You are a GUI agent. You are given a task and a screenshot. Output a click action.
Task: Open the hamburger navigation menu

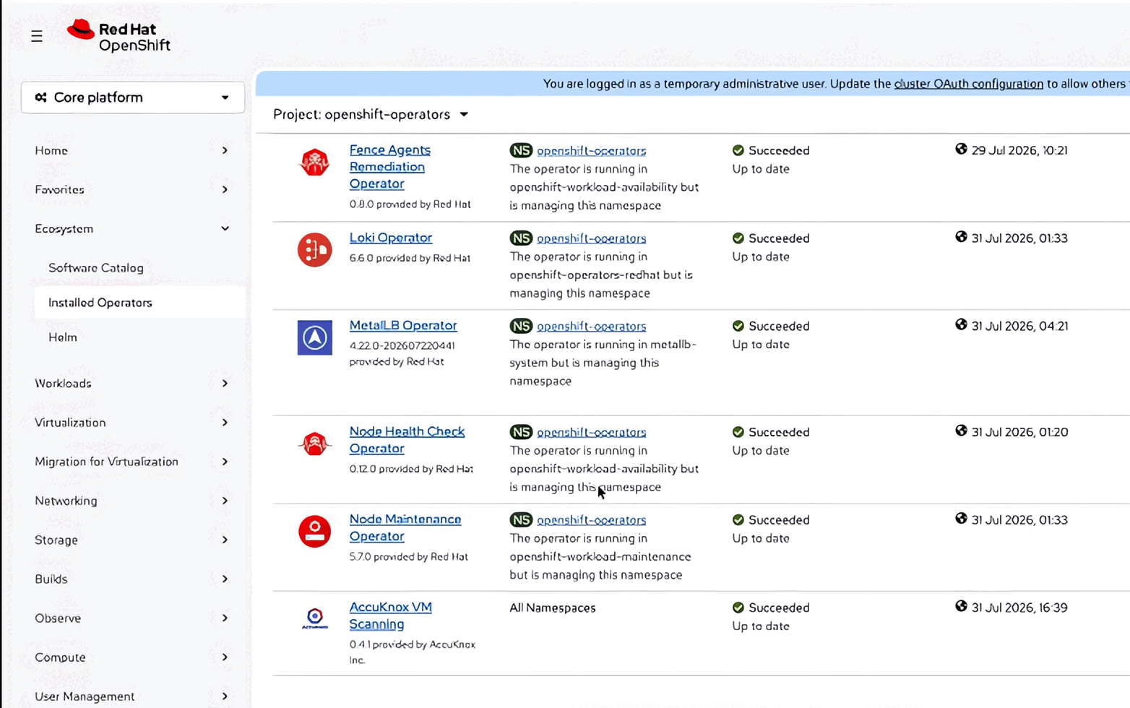click(x=37, y=36)
